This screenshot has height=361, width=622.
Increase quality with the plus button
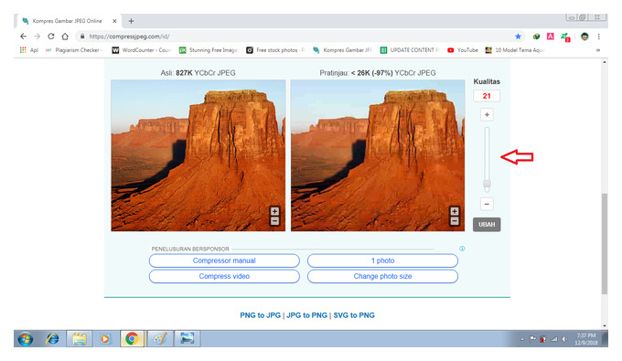point(487,115)
